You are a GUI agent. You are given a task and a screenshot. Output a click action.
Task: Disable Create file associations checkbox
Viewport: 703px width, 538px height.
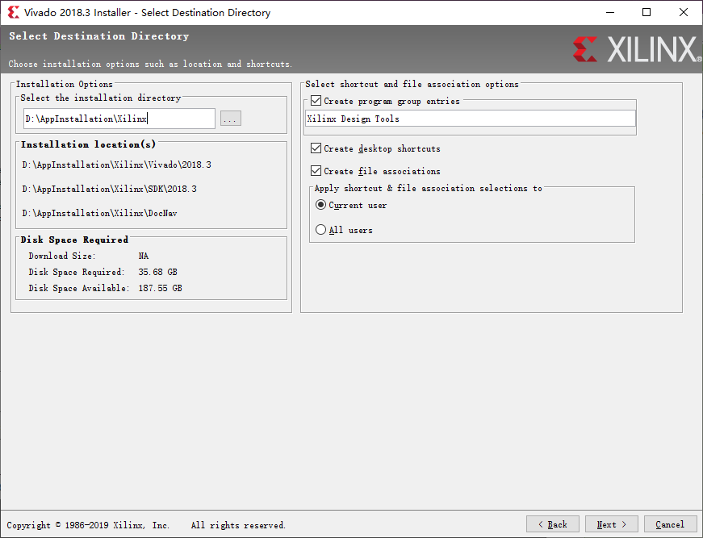pos(316,171)
